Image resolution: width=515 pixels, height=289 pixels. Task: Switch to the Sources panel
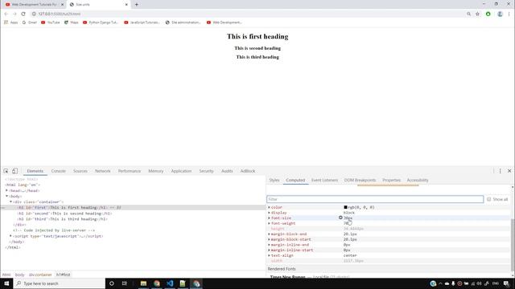(x=80, y=171)
